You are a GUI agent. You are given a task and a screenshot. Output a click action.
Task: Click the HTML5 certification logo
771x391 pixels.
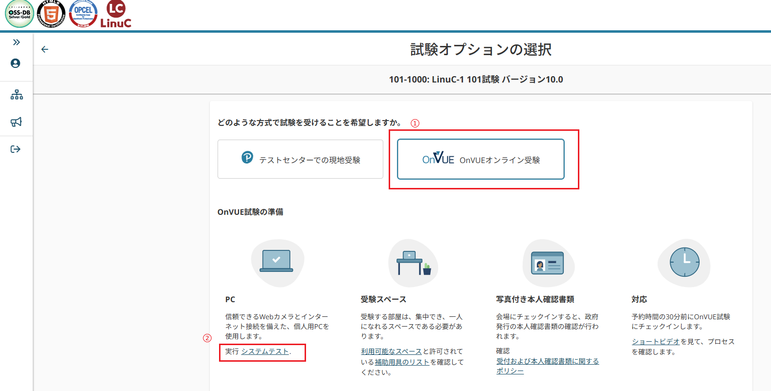pyautogui.click(x=51, y=14)
